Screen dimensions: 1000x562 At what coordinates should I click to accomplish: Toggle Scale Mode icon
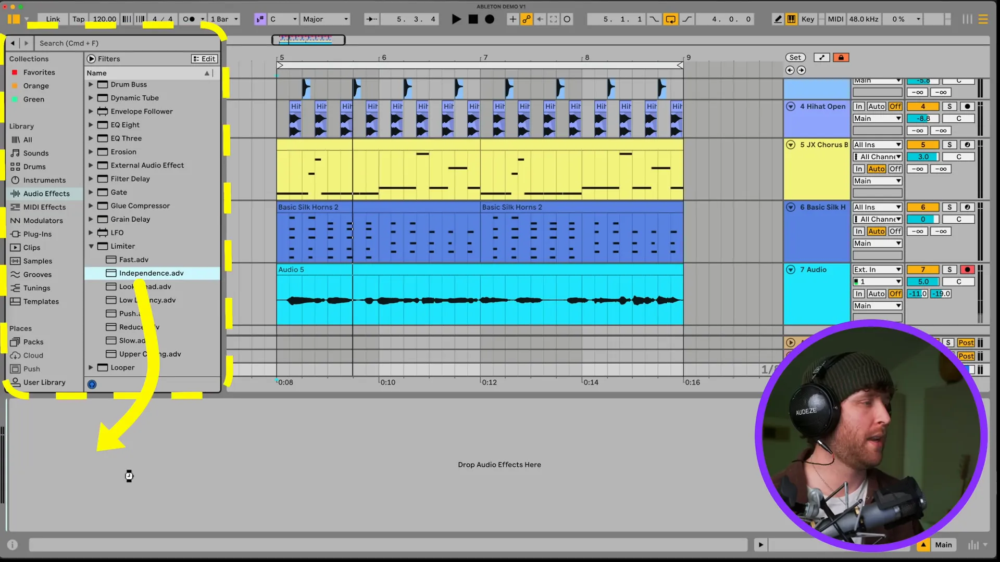[259, 19]
